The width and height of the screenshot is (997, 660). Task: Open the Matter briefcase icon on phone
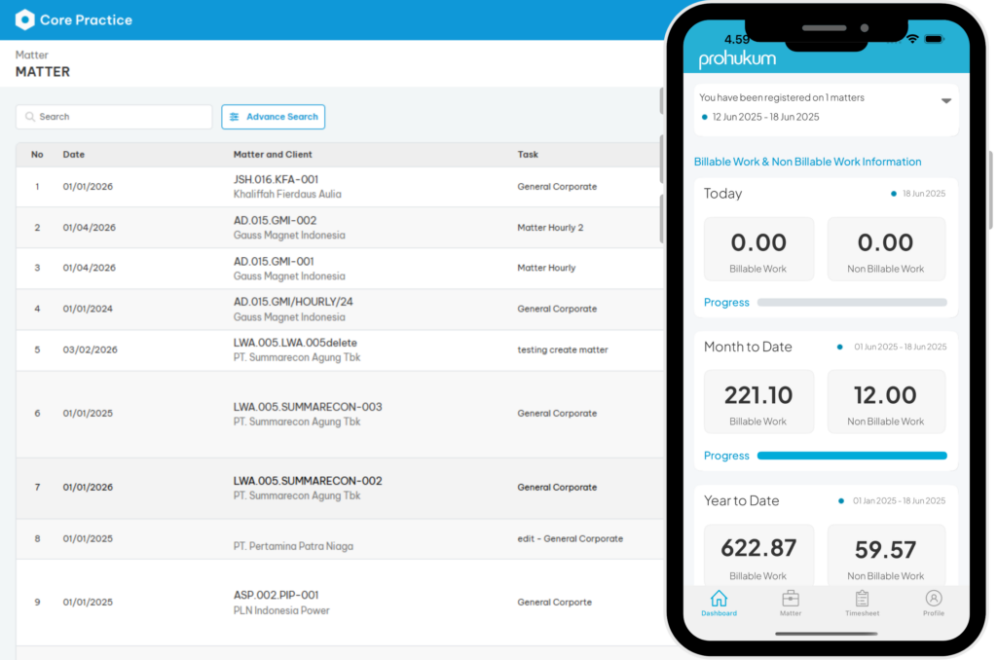click(x=791, y=599)
